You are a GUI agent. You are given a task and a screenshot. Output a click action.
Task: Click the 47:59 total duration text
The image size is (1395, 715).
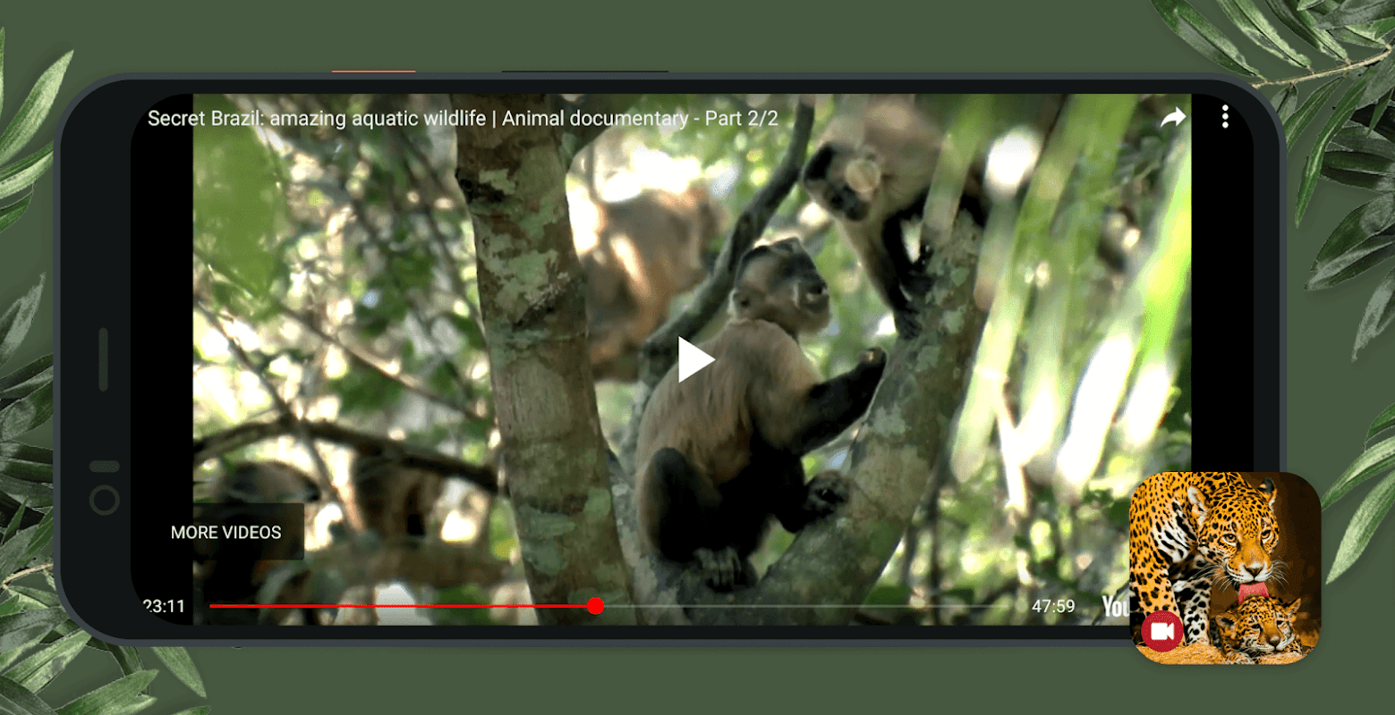tap(1053, 606)
